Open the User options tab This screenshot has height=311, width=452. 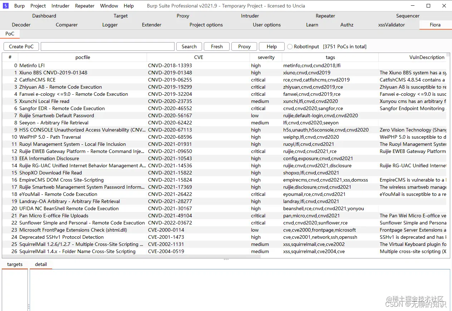267,25
